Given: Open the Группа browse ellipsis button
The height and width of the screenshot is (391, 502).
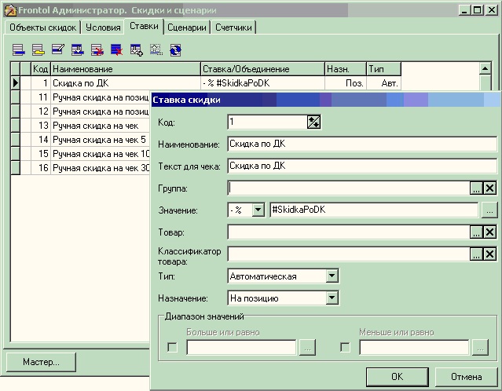Looking at the screenshot, I should (x=476, y=188).
